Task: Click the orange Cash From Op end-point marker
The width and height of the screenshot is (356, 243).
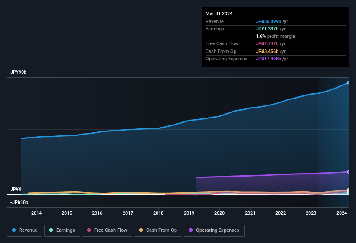Action: 349,190
